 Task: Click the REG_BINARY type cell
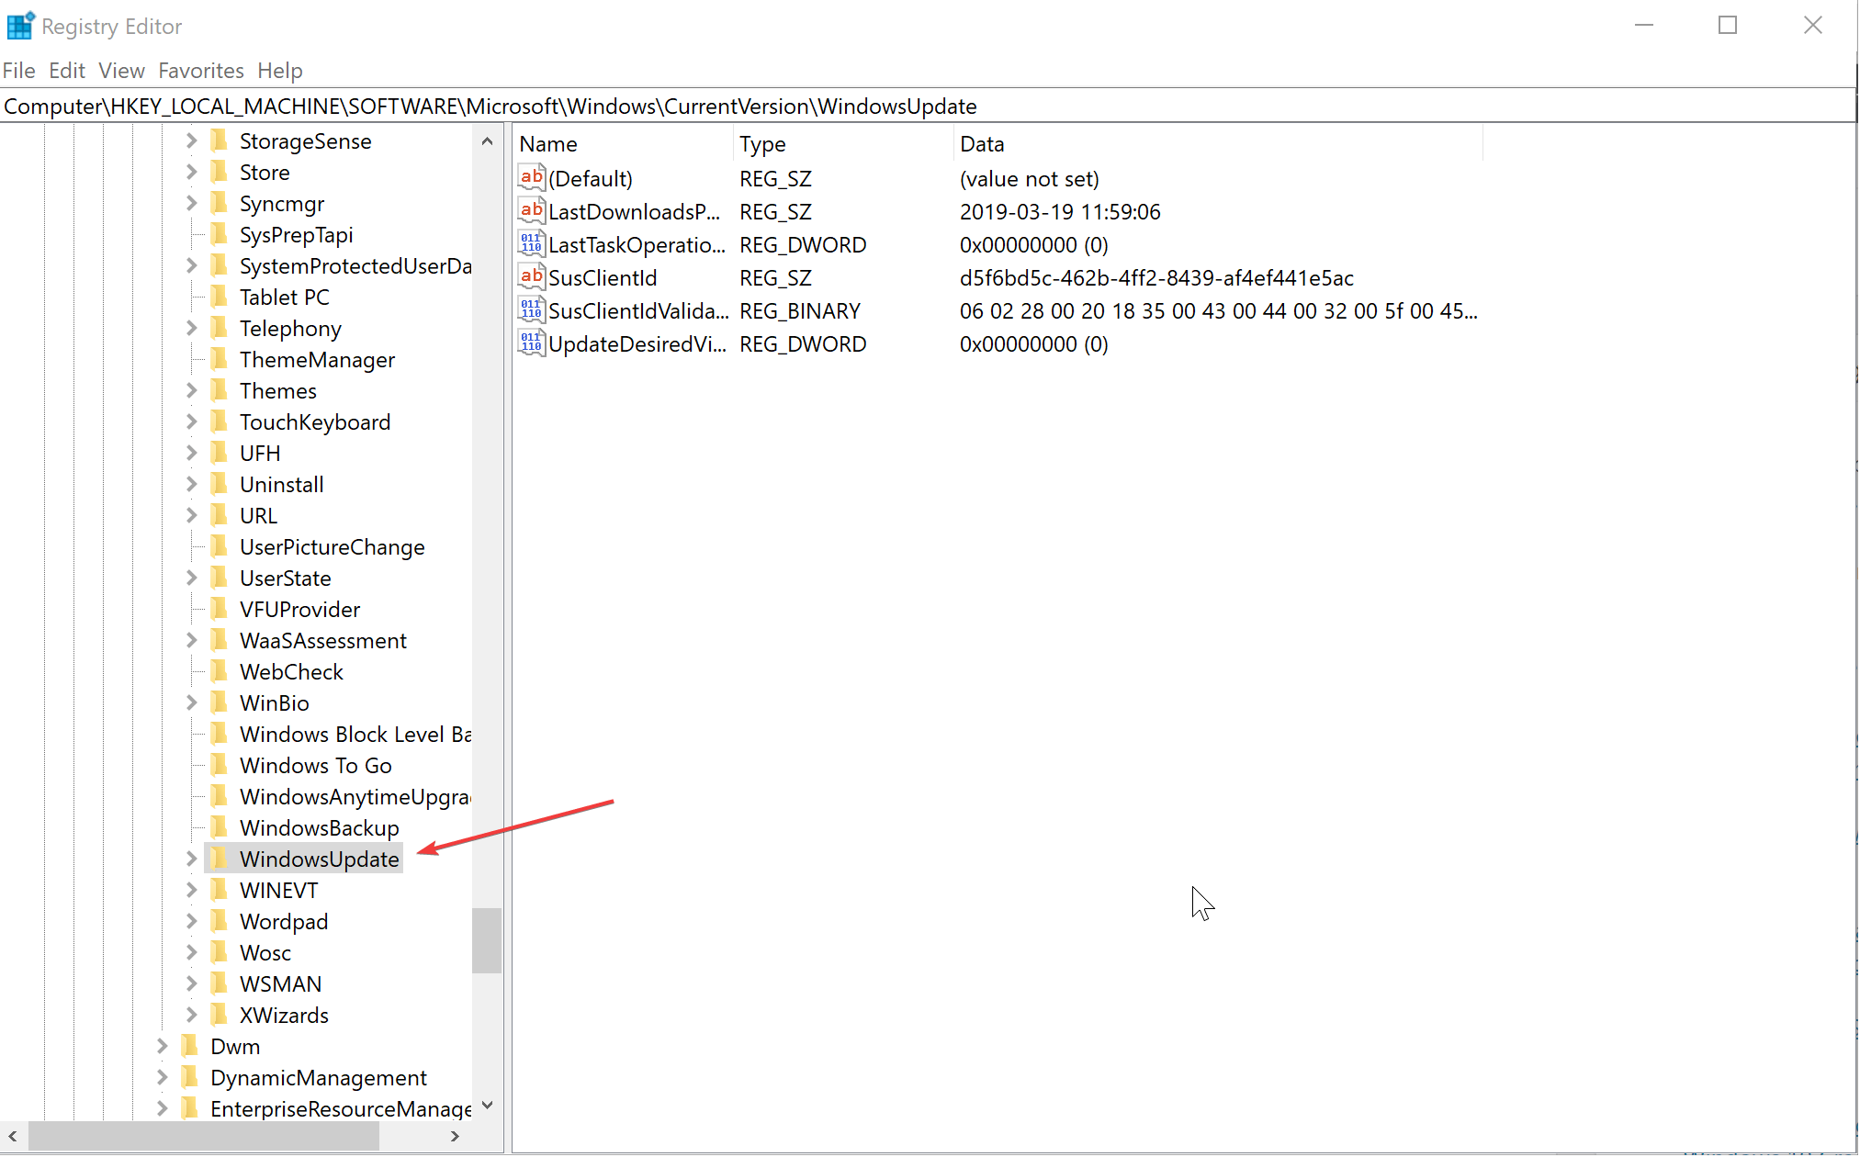click(x=800, y=310)
